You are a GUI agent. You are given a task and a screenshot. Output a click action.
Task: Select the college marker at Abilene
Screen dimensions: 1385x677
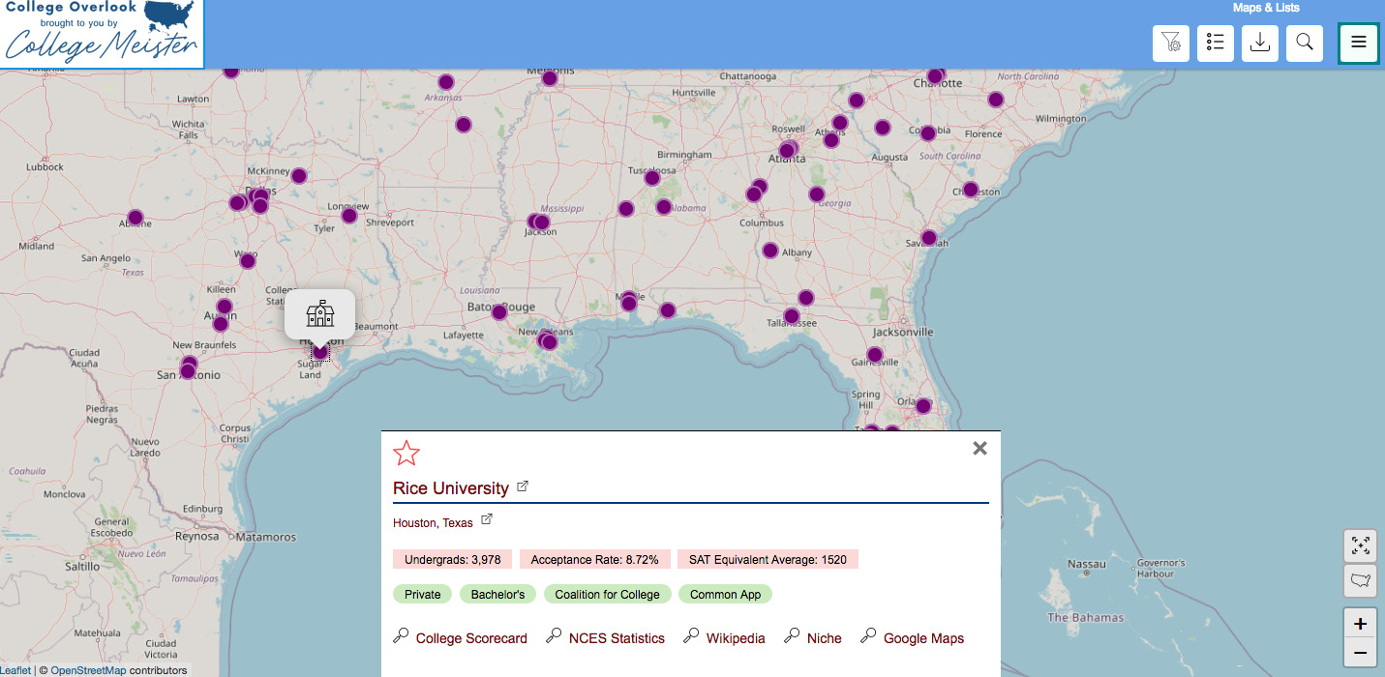135,218
